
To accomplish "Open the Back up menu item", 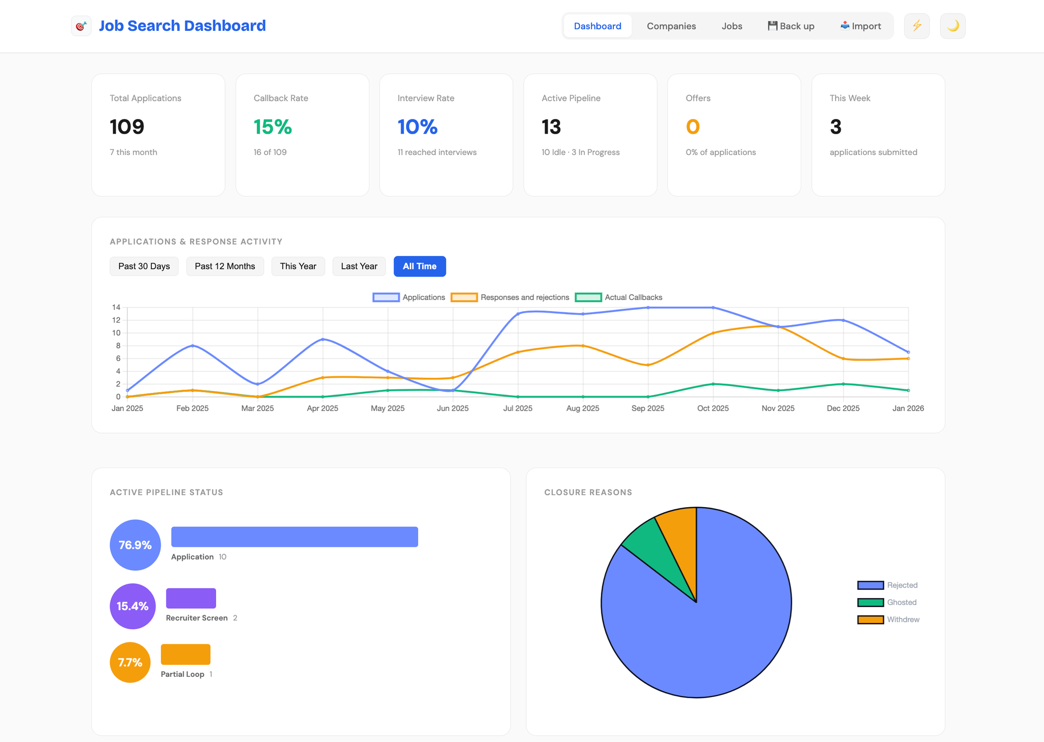I will [791, 26].
